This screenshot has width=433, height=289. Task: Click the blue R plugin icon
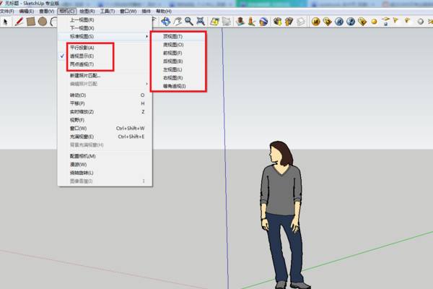[339, 22]
